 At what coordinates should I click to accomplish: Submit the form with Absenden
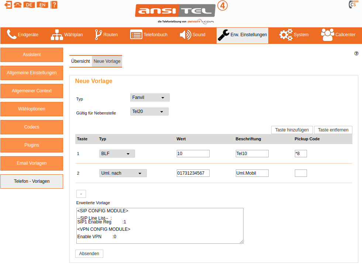pyautogui.click(x=89, y=254)
